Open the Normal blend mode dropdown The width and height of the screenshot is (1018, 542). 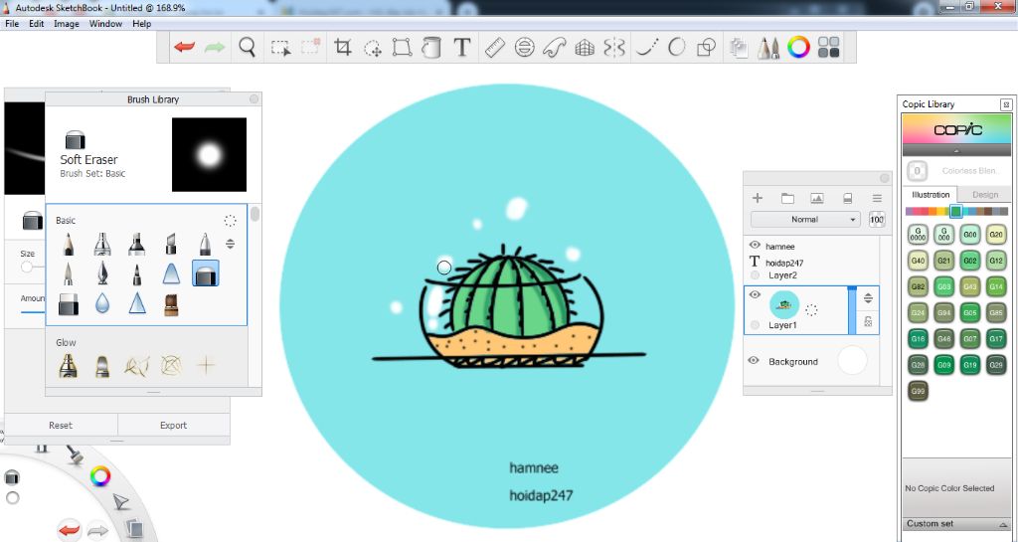[x=805, y=220]
